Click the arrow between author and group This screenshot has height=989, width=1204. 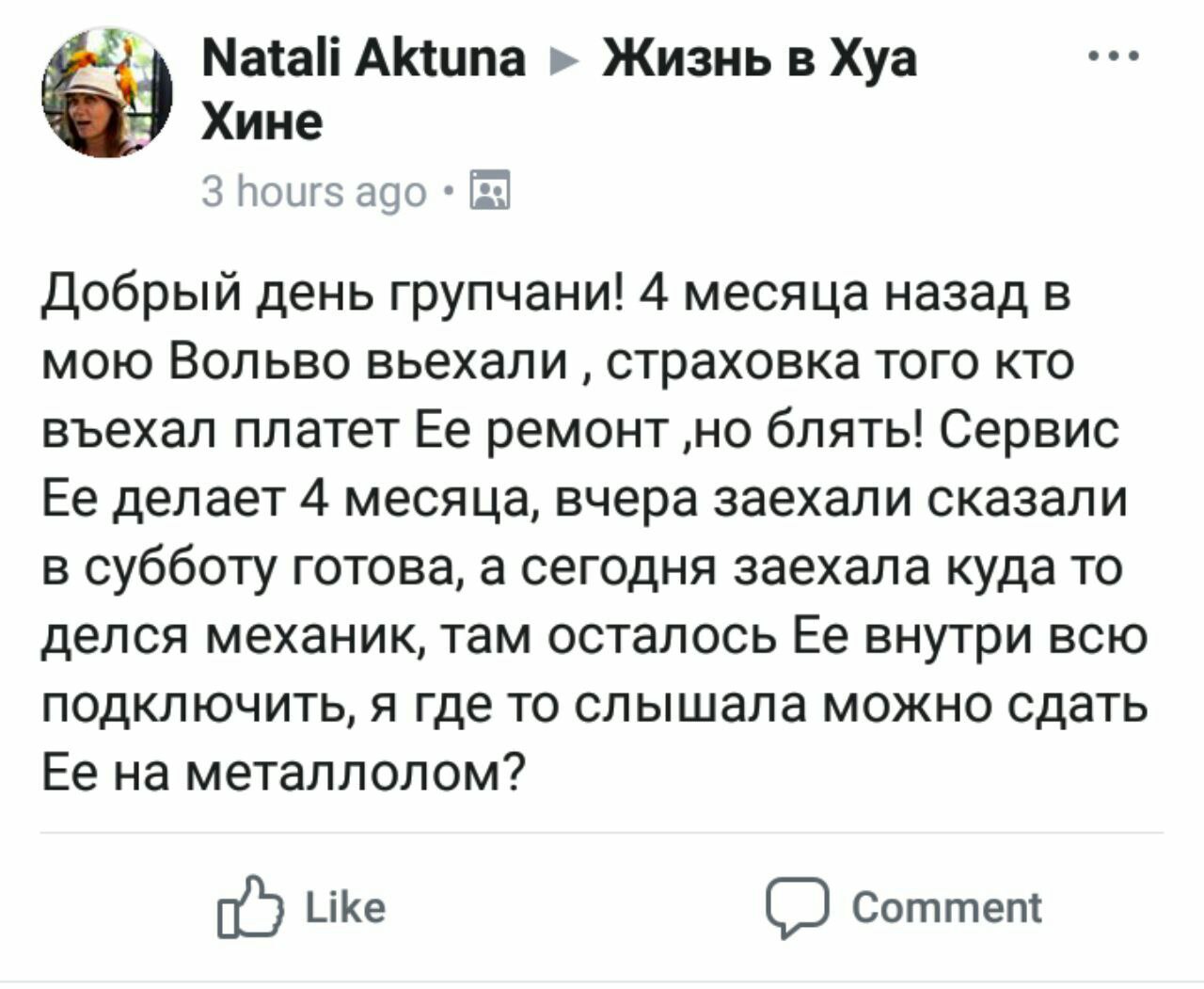coord(563,60)
